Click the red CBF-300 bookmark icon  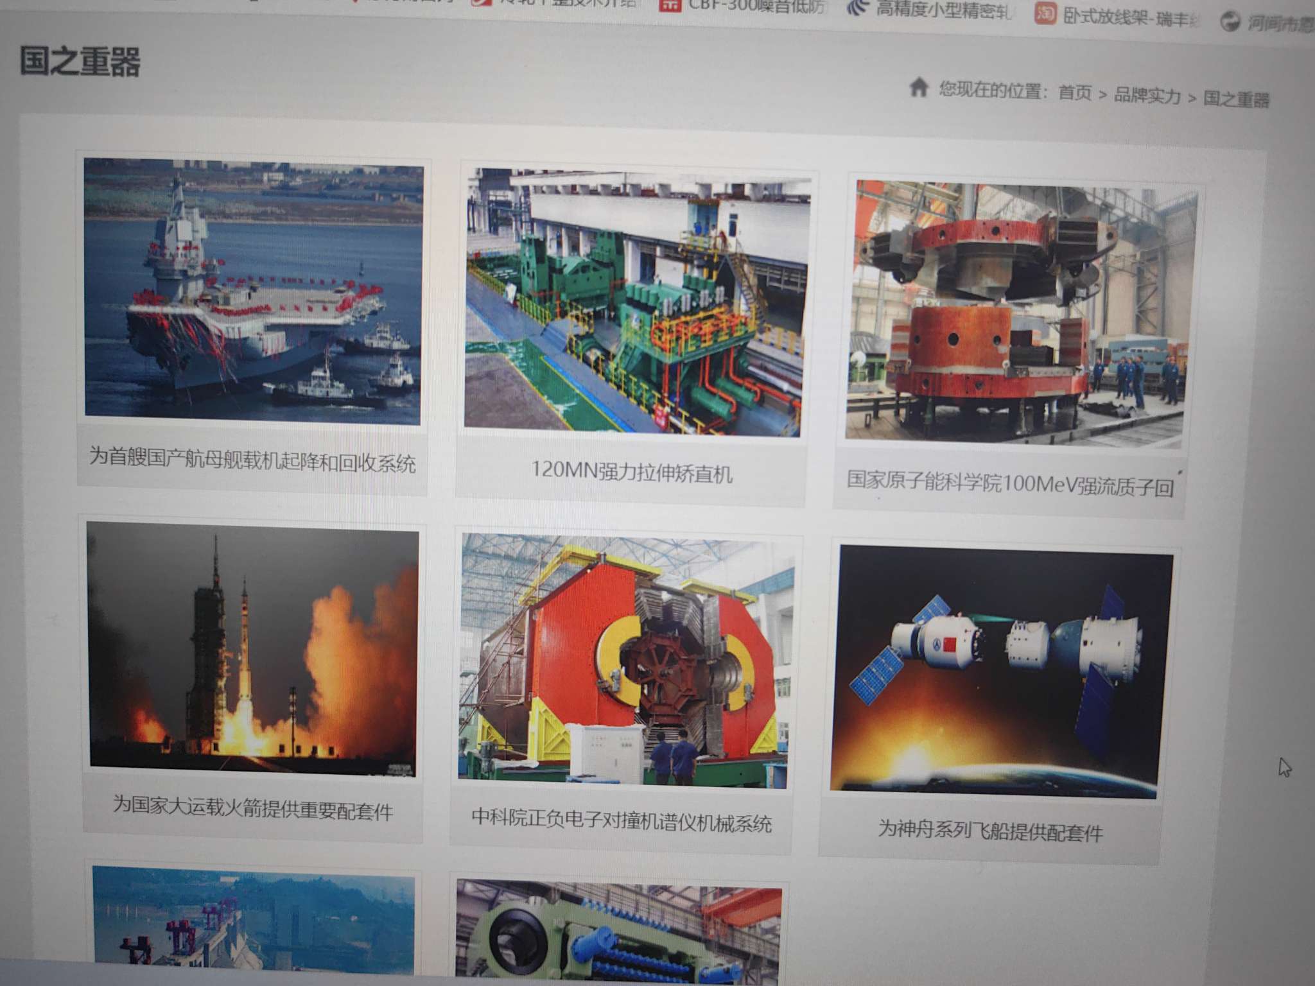[x=670, y=5]
